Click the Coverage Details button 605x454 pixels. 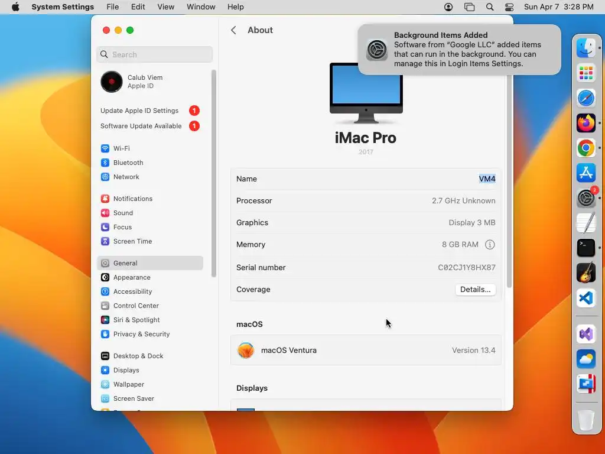point(476,290)
